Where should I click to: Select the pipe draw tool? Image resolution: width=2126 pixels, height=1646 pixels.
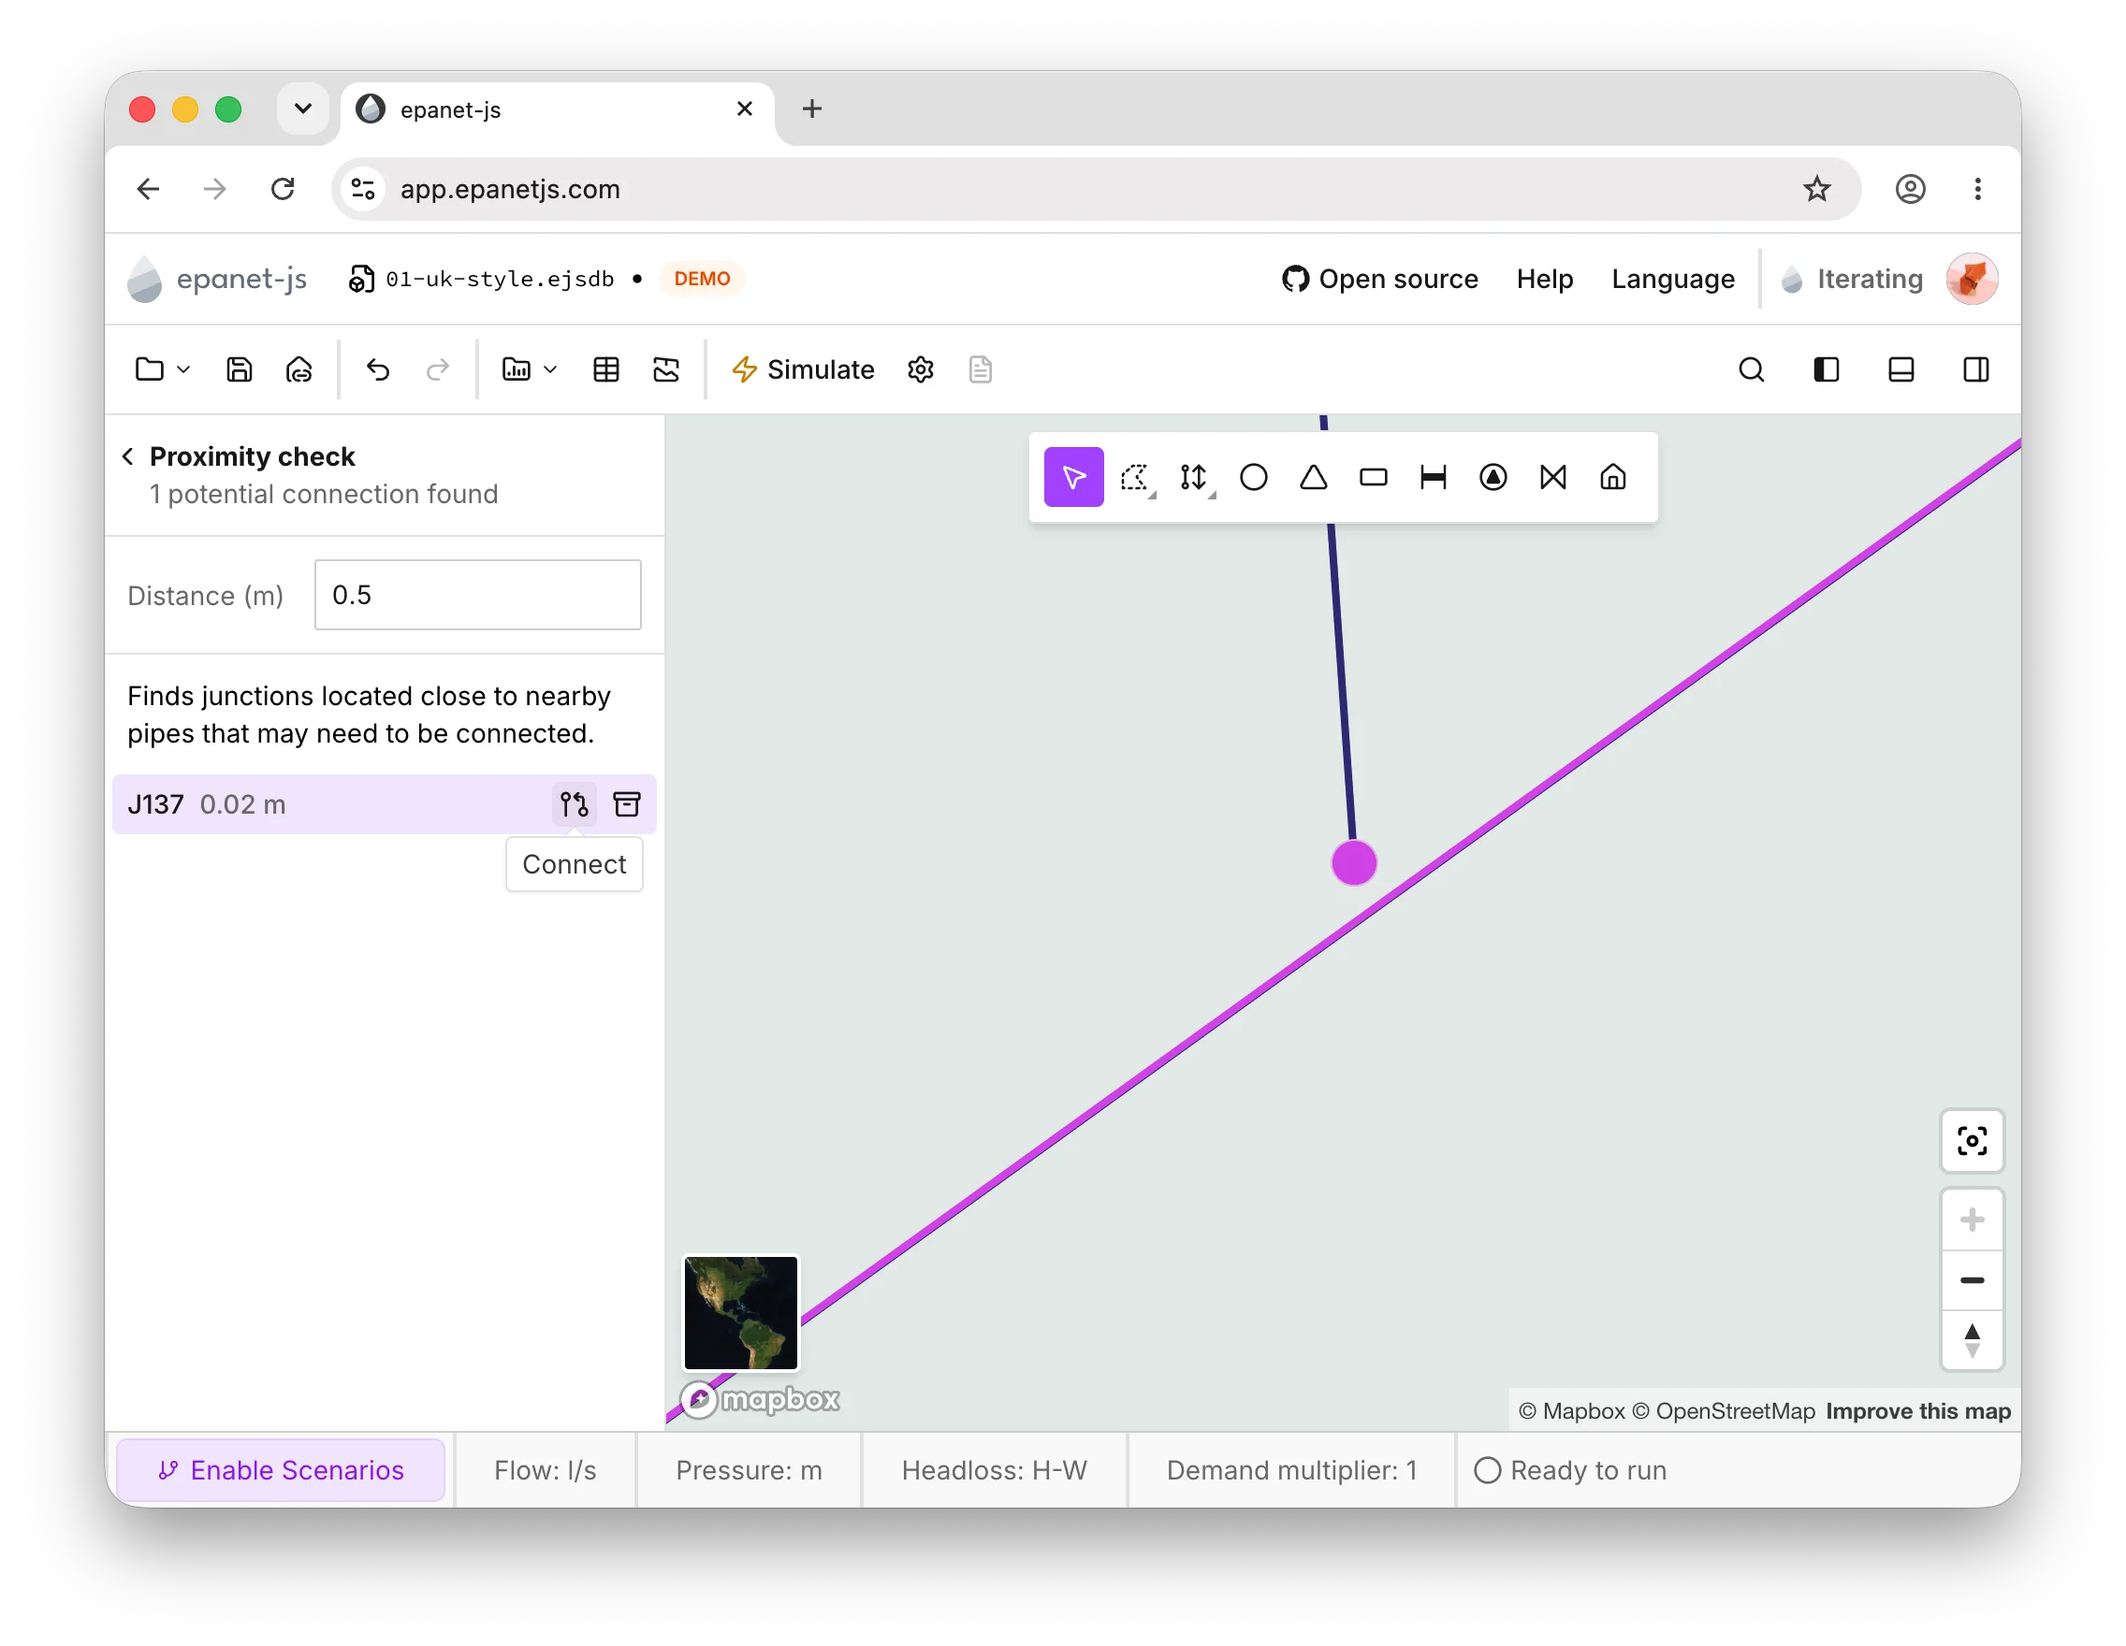coord(1433,478)
